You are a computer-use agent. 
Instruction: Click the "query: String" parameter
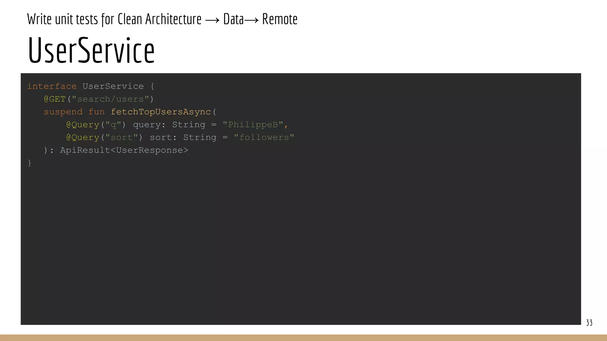[169, 125]
